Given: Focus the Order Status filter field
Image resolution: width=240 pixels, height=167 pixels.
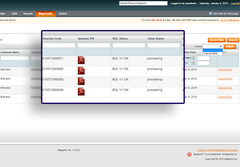Looking at the screenshot, I should point(164,45).
